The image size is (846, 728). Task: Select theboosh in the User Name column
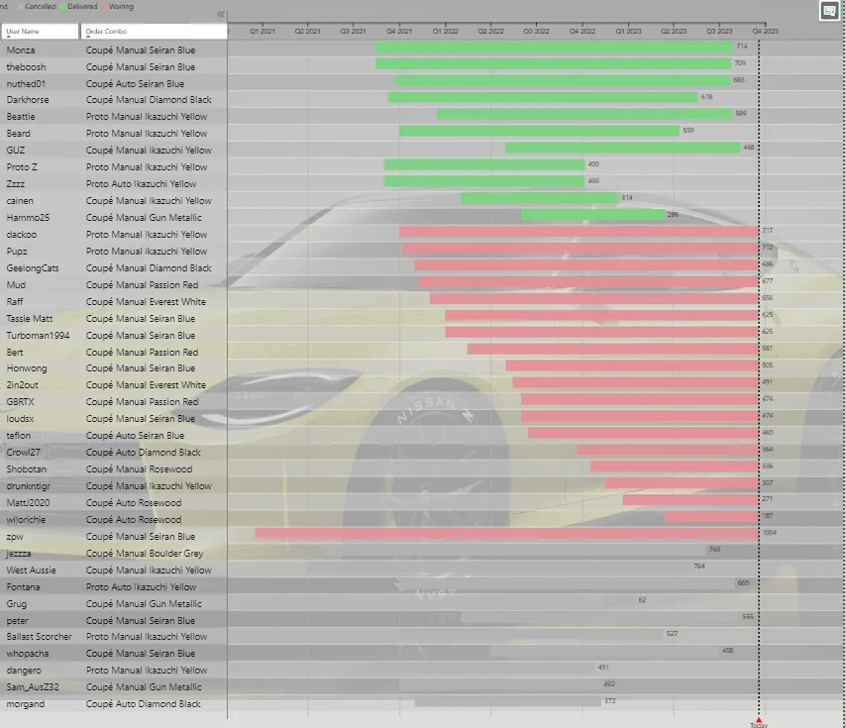pos(26,67)
